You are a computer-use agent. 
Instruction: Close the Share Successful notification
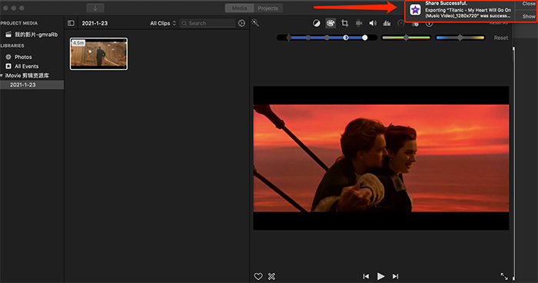(528, 4)
